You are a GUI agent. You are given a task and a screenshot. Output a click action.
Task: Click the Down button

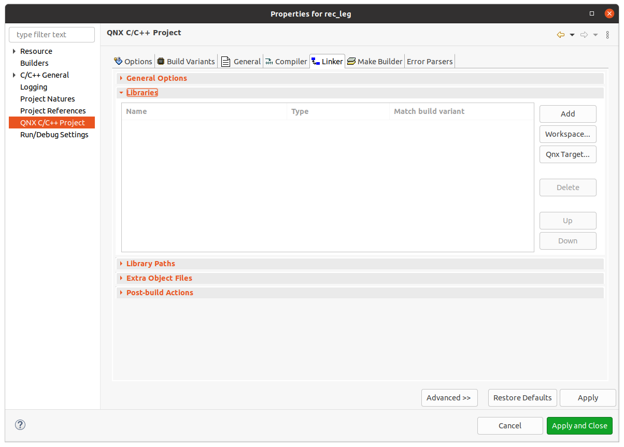point(568,241)
